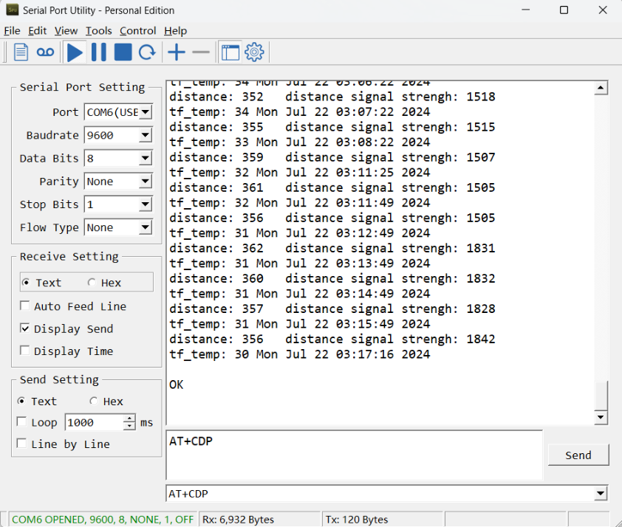This screenshot has width=622, height=527.
Task: Click the COM6 OPENED status text
Action: coord(103,520)
